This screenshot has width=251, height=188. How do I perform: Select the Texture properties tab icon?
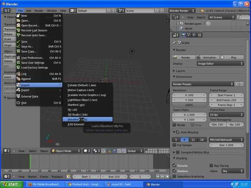[x=199, y=35]
